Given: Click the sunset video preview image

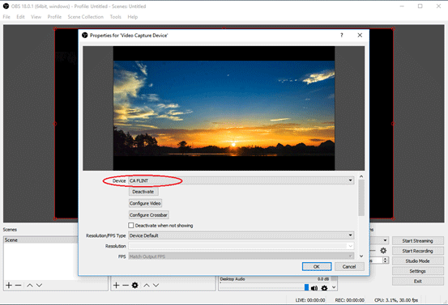Looking at the screenshot, I should (x=224, y=108).
